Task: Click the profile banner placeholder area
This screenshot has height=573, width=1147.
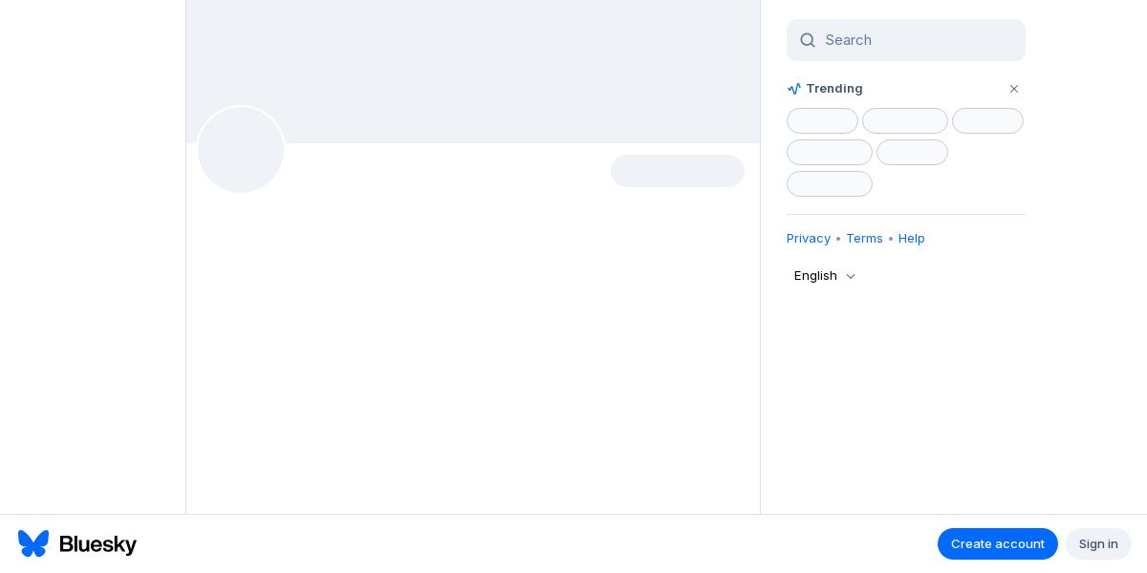Action: (473, 72)
